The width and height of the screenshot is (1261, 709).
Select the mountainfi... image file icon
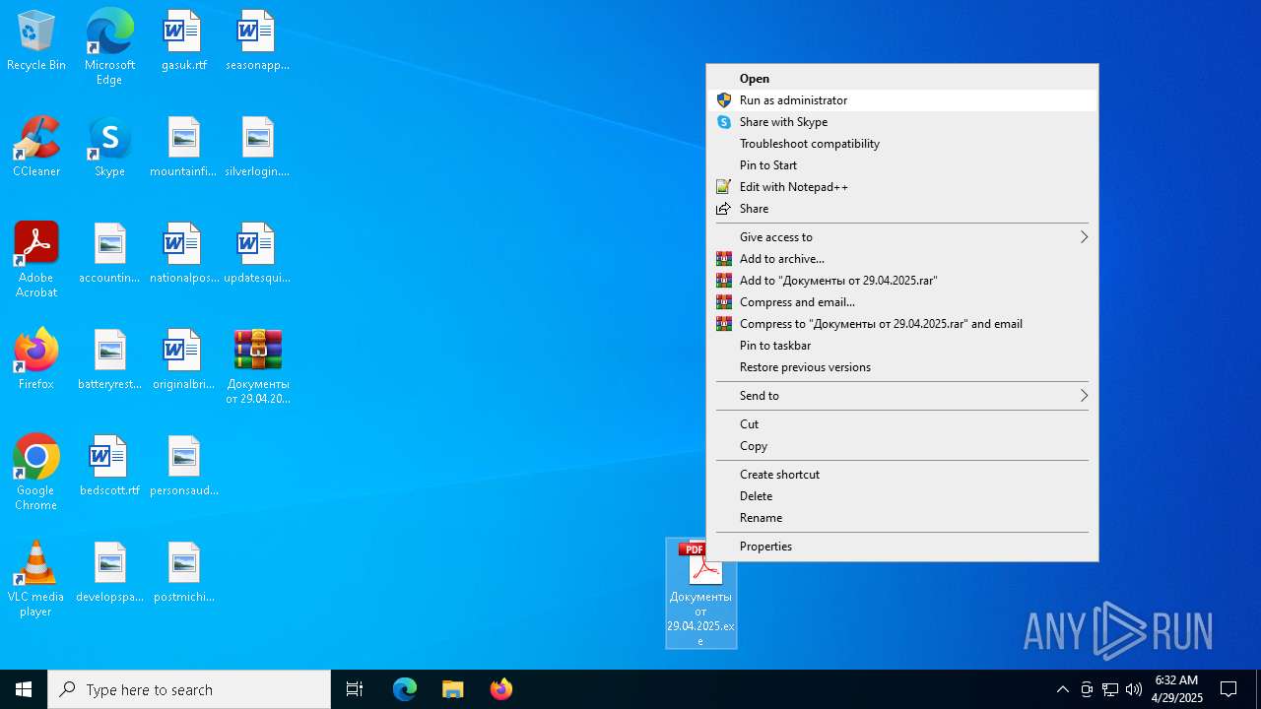[183, 148]
